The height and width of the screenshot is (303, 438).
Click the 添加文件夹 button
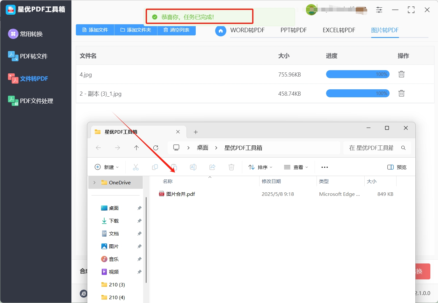[x=136, y=30]
